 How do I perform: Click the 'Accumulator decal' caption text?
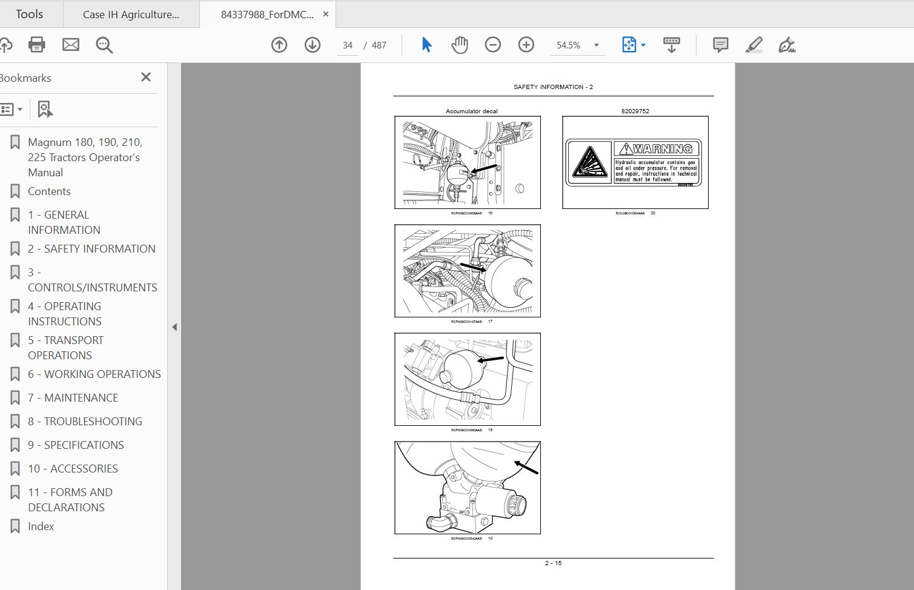click(x=472, y=111)
